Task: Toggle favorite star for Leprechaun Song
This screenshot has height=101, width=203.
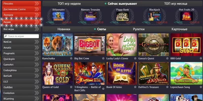Action: coord(201,87)
